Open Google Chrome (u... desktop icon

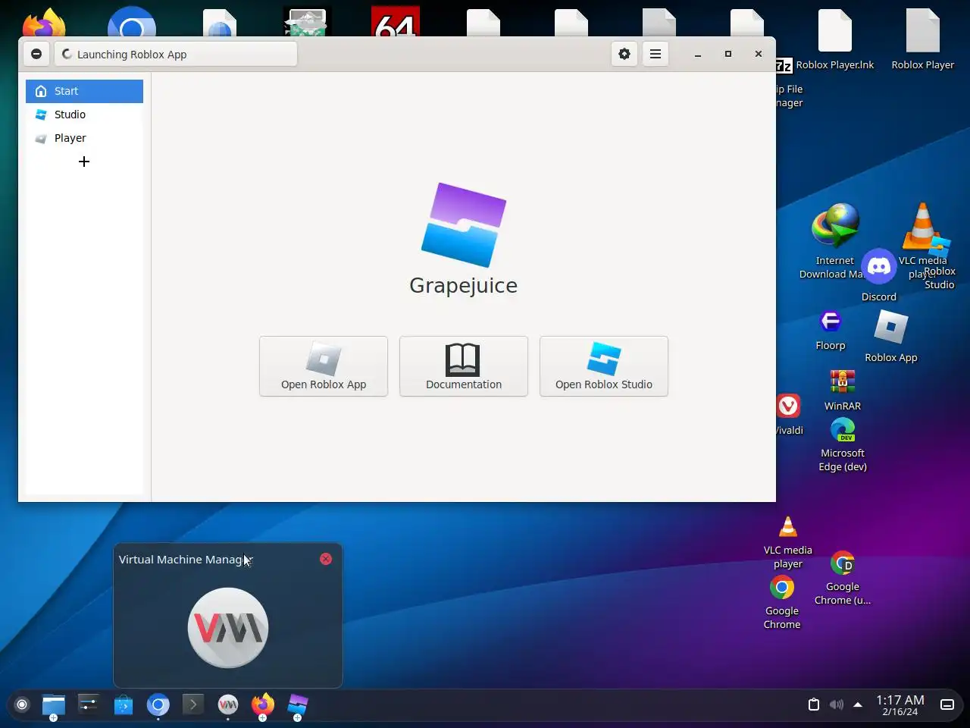[843, 578]
